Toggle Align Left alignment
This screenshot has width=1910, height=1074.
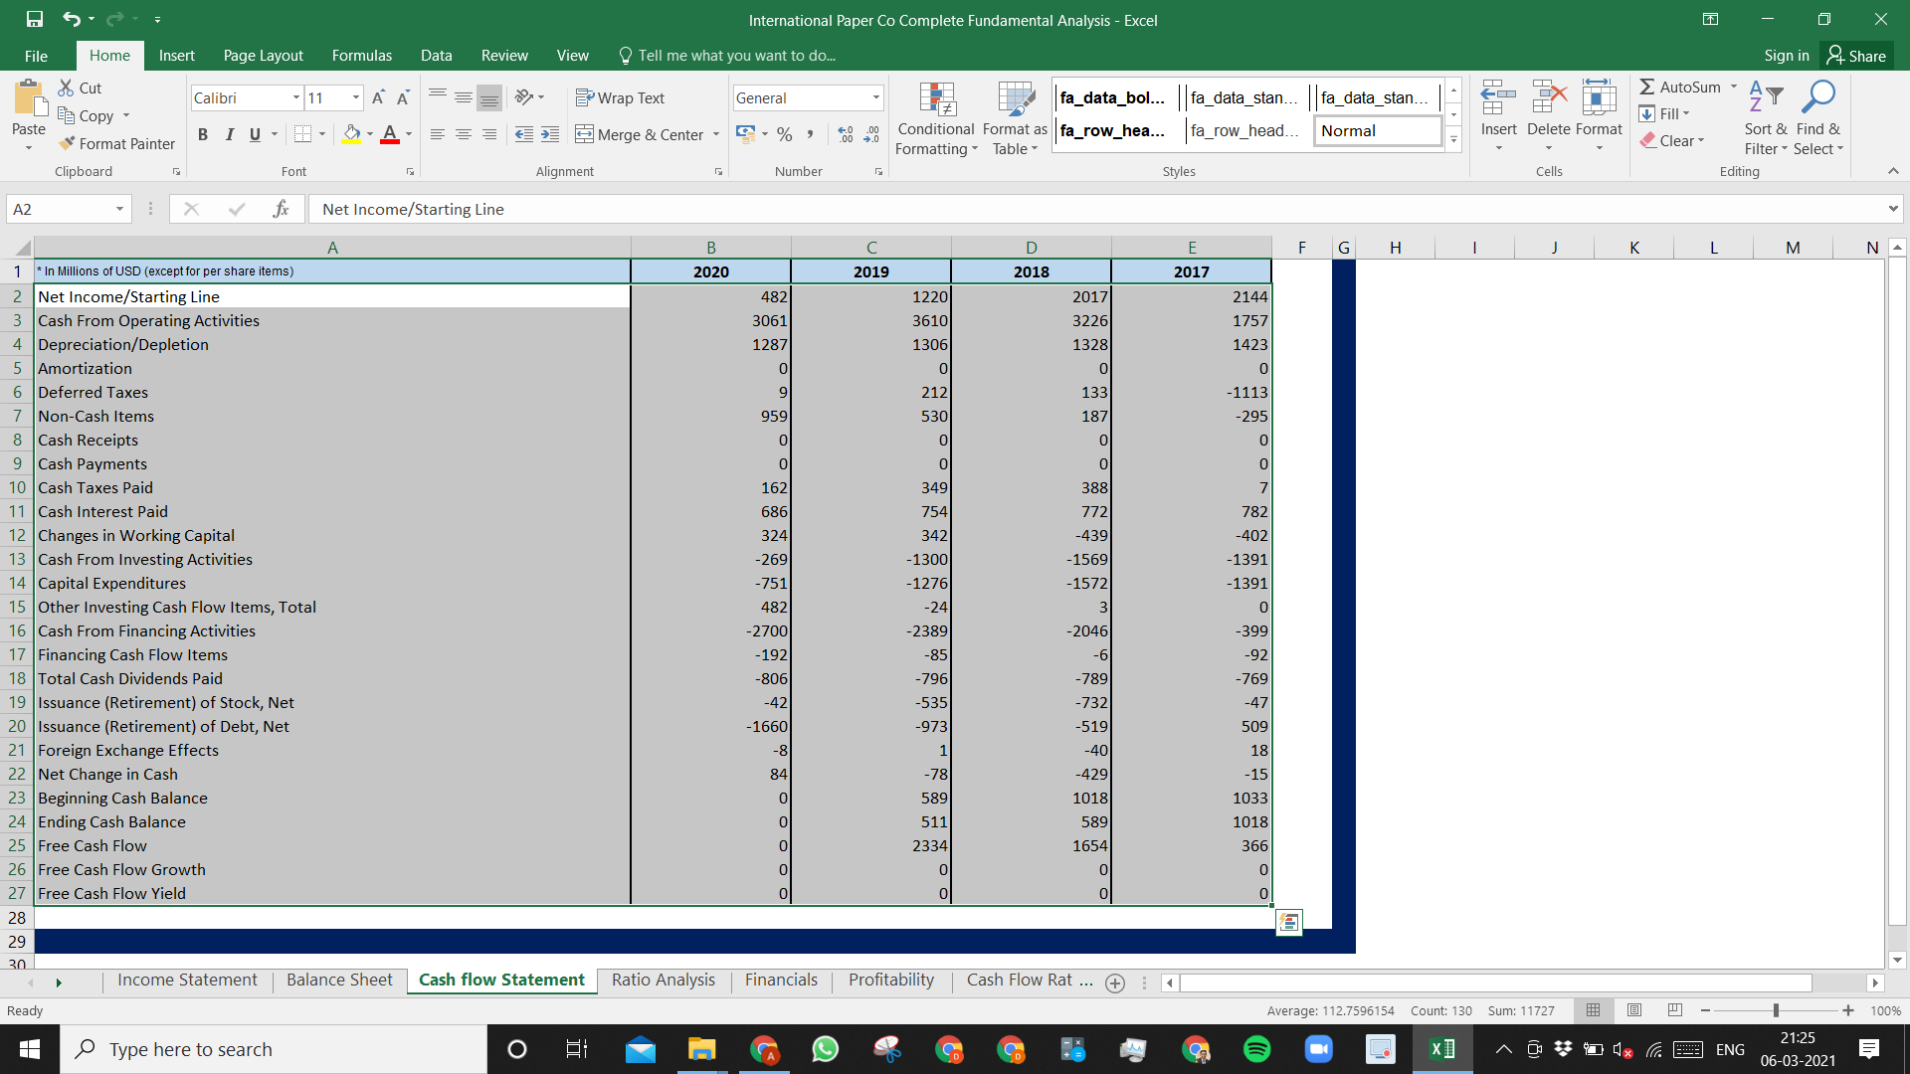tap(437, 134)
